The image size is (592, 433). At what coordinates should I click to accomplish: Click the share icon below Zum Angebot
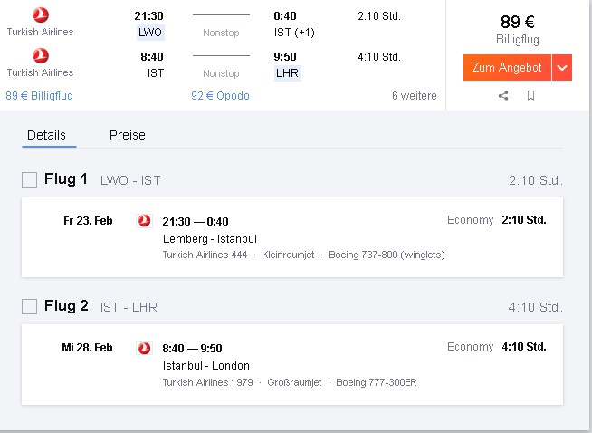(503, 96)
